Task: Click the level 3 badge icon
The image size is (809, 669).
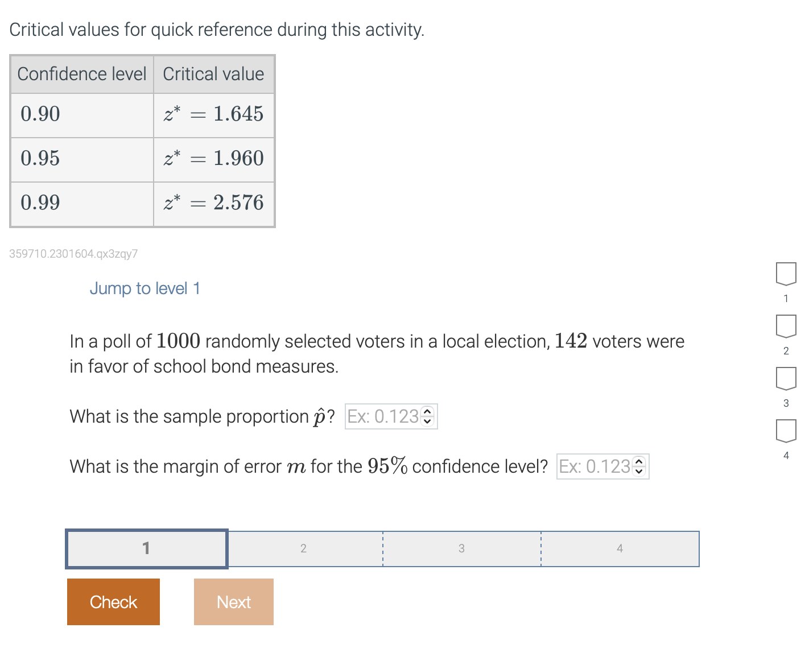Action: [x=786, y=378]
